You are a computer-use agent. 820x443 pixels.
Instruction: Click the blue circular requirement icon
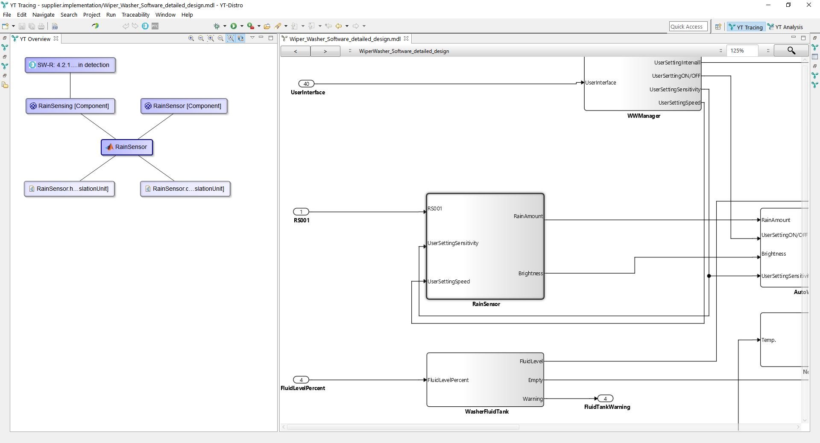click(145, 26)
